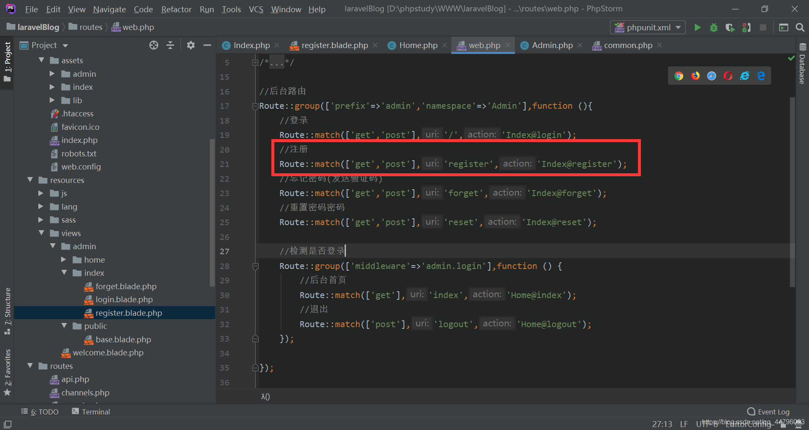Click cursor position 27:13 in status bar

click(662, 424)
